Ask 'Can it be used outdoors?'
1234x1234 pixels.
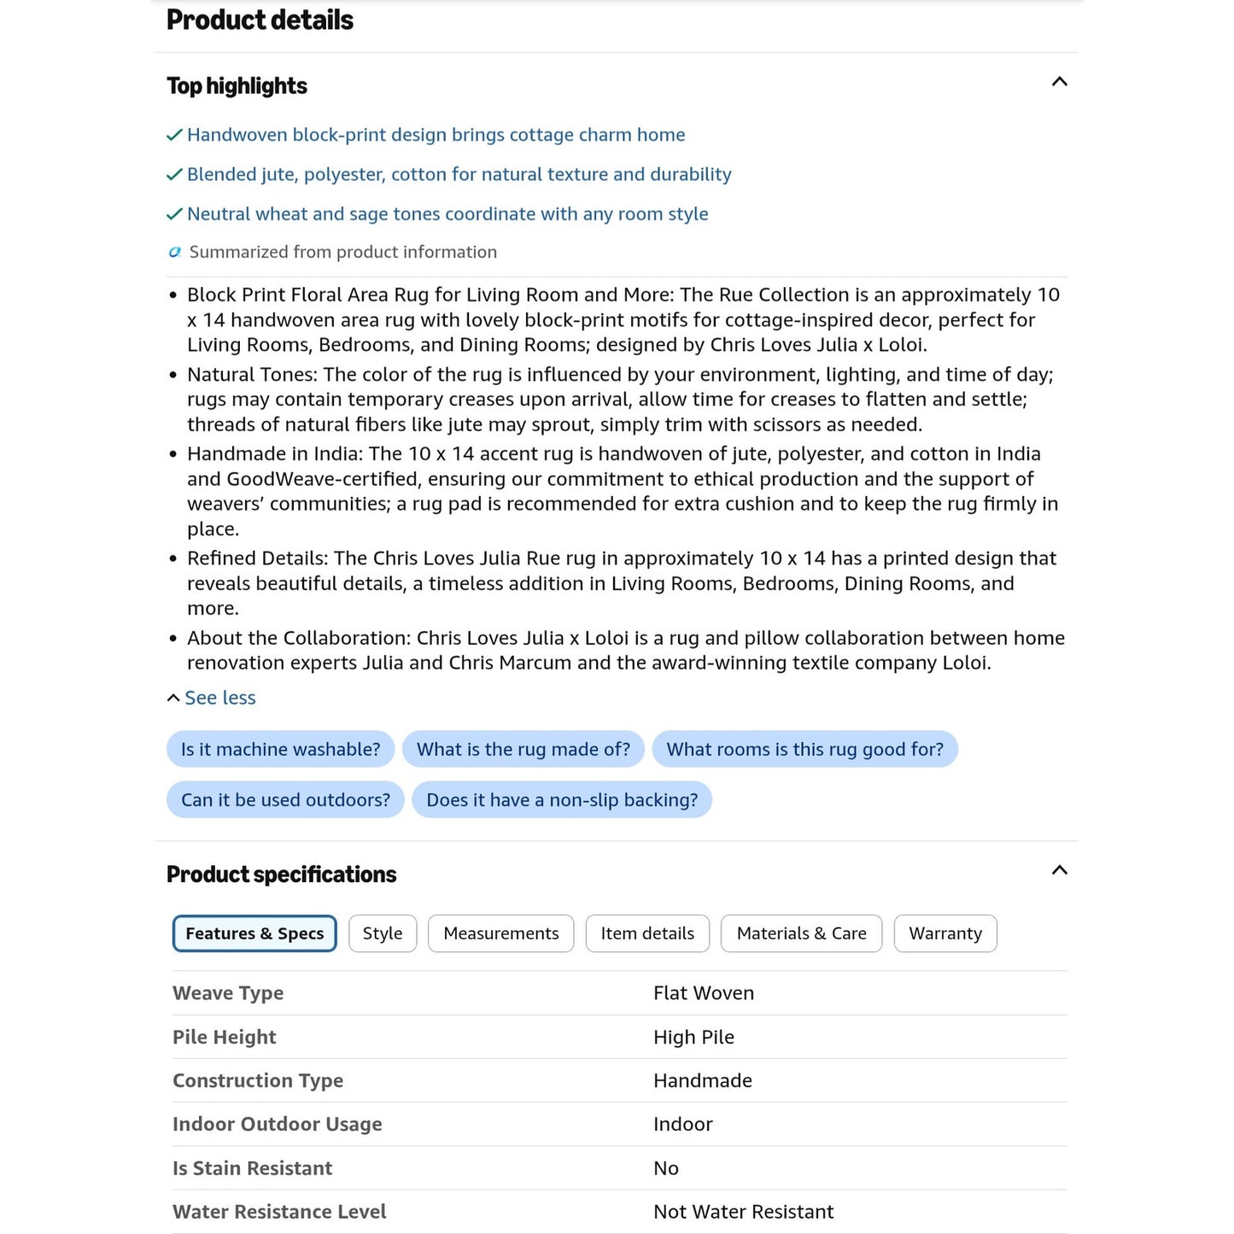tap(285, 799)
